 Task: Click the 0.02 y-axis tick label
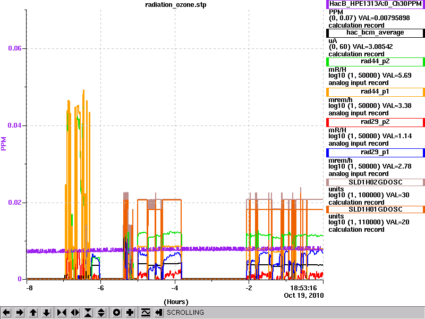click(15, 203)
